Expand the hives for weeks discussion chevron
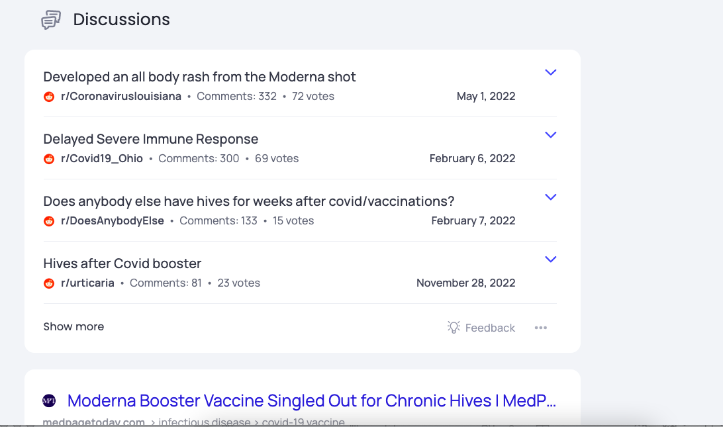 pyautogui.click(x=551, y=197)
